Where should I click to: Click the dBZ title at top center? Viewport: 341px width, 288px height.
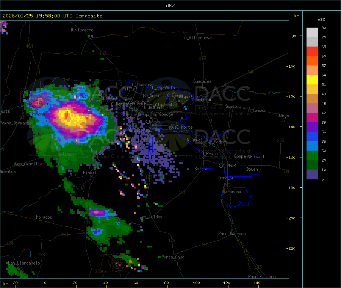click(x=170, y=6)
